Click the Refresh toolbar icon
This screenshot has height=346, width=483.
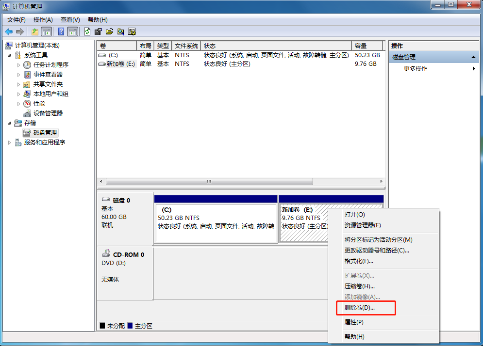(x=87, y=31)
